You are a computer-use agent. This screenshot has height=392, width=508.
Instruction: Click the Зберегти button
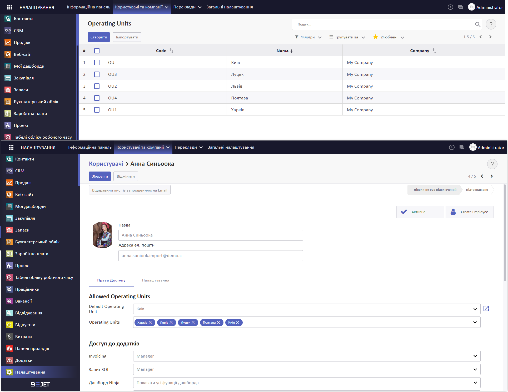click(100, 176)
